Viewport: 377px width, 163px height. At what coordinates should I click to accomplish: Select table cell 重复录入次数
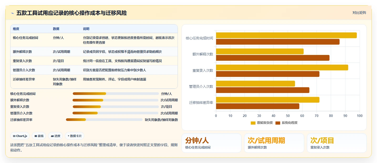(x=22, y=61)
